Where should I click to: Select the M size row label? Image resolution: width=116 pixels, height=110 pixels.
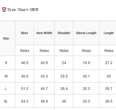[6, 76]
